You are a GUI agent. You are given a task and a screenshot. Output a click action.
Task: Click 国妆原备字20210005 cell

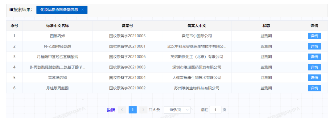click(127, 36)
